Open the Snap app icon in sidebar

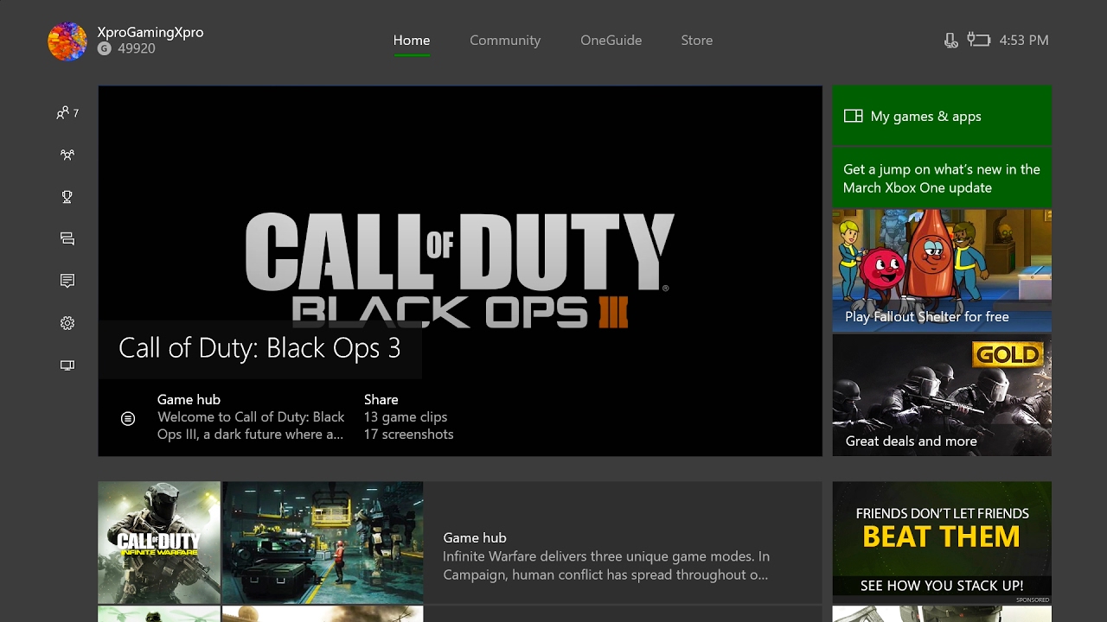pos(67,365)
